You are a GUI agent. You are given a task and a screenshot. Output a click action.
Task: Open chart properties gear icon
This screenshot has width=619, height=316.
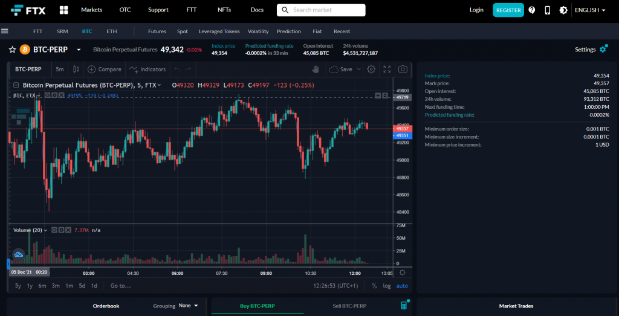pos(371,69)
